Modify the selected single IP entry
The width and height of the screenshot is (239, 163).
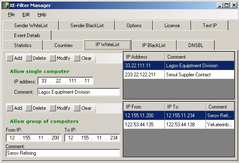[x=60, y=58]
